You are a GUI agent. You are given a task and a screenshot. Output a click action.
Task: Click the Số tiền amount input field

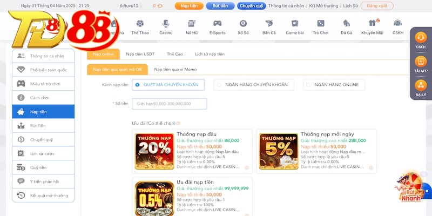tap(169, 104)
